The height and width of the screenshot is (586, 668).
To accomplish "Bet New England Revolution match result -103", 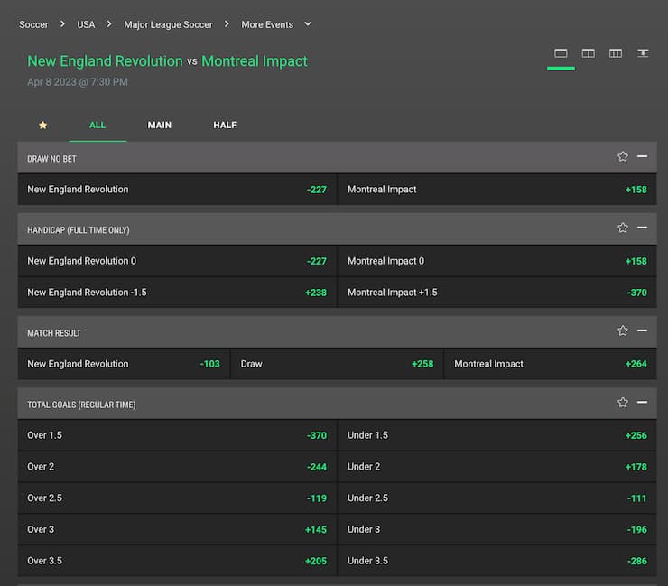I will pos(124,364).
